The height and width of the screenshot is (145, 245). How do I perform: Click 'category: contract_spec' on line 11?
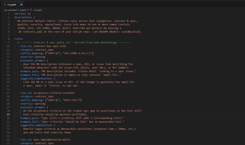click(37, 50)
